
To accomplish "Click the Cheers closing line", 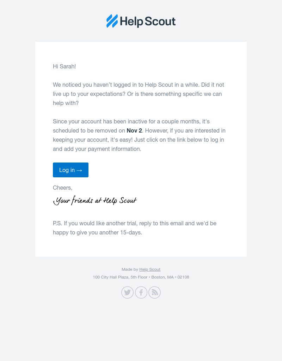I will point(62,188).
